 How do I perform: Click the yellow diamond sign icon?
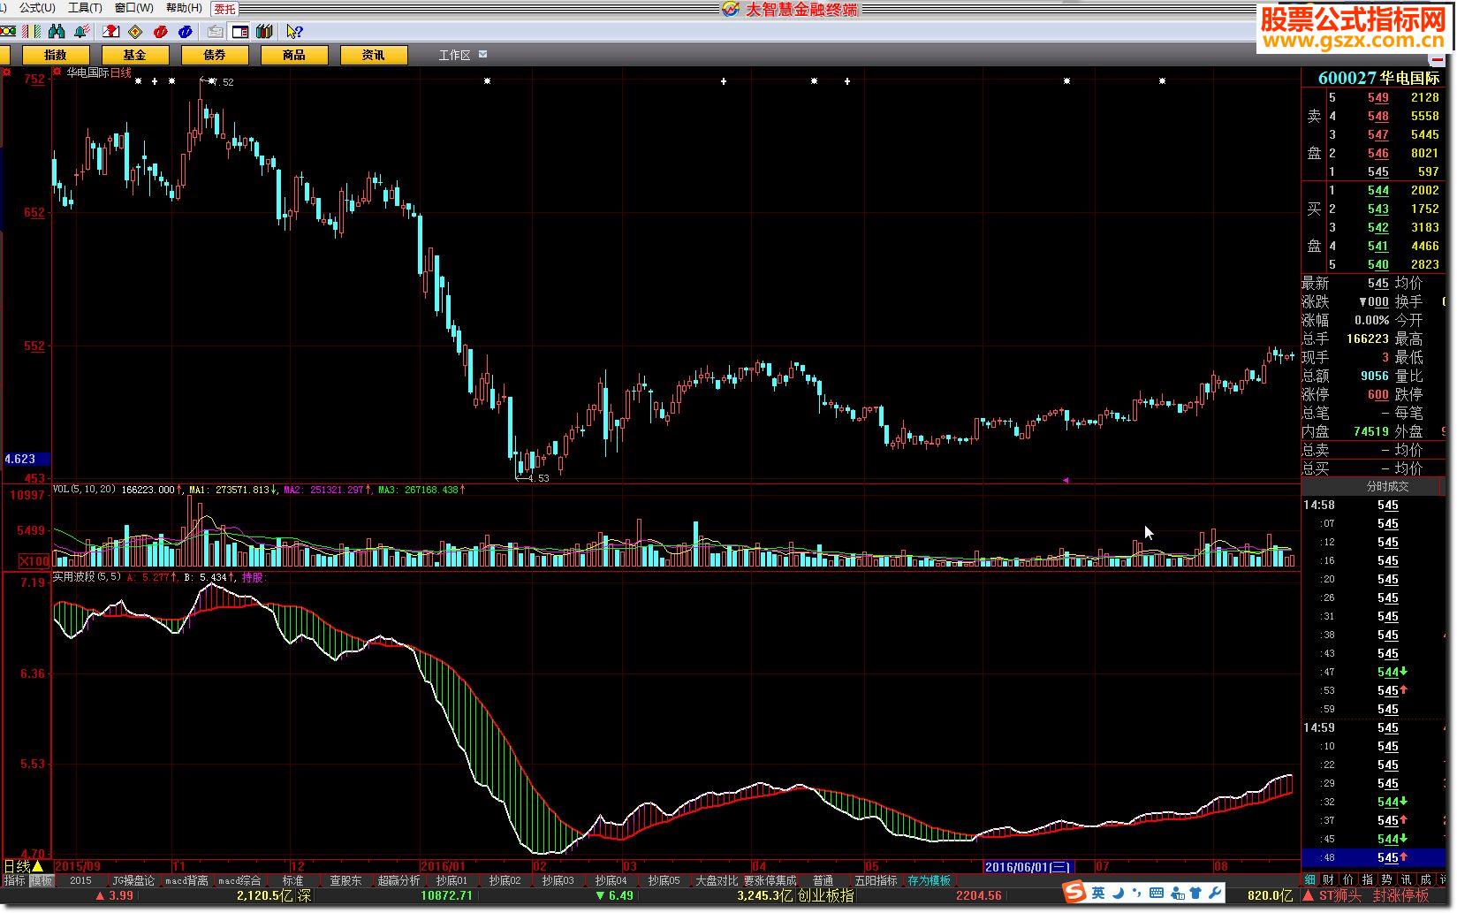135,32
